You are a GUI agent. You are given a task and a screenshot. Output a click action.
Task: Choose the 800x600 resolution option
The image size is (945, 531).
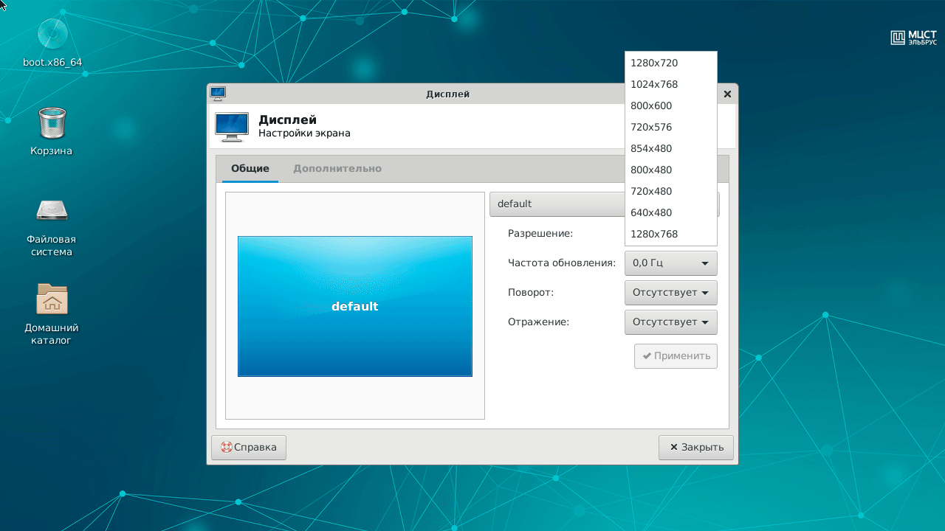pyautogui.click(x=671, y=105)
